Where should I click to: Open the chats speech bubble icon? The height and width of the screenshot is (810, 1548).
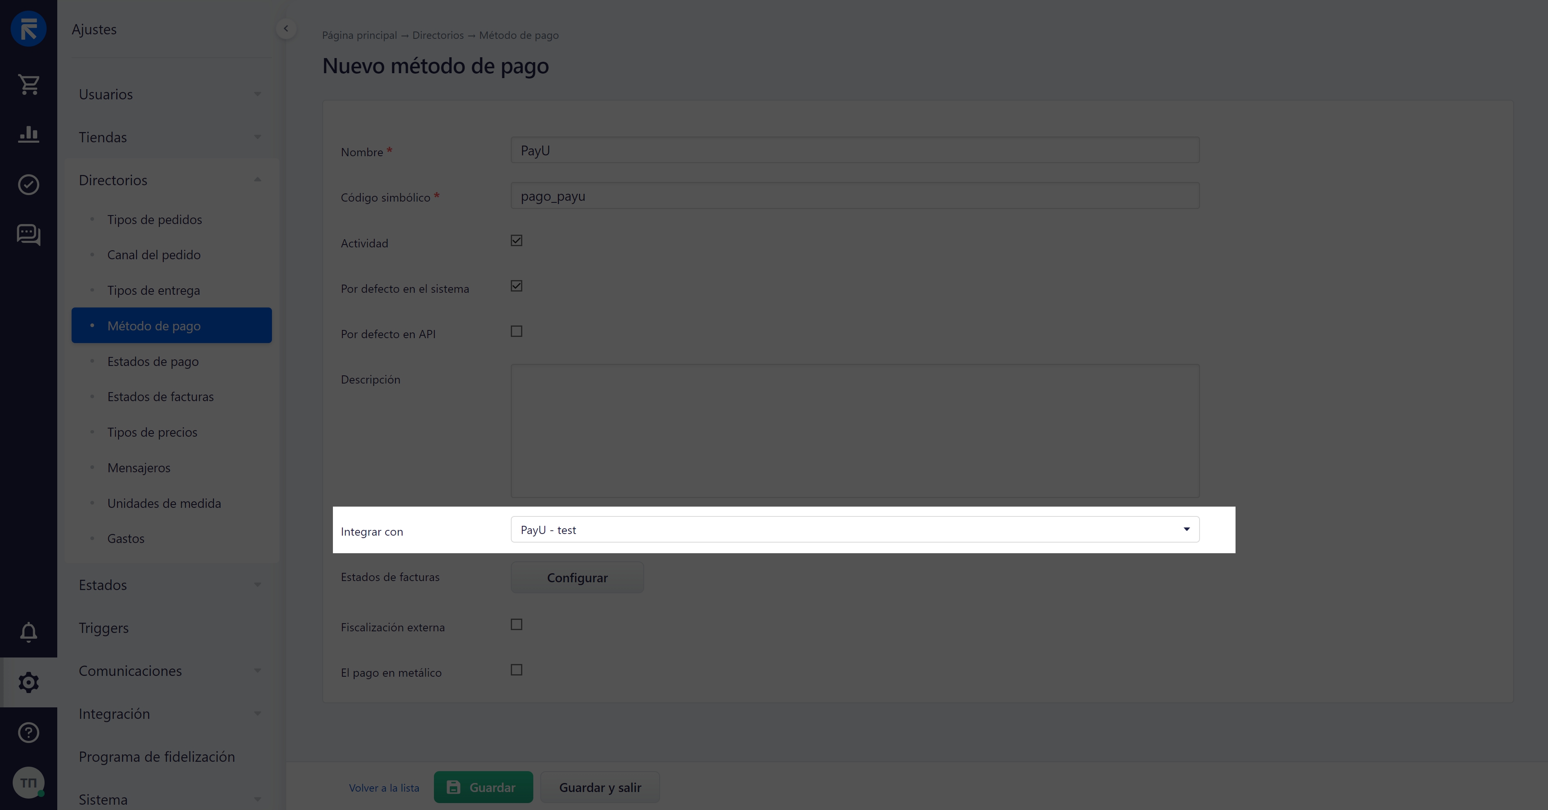pyautogui.click(x=28, y=234)
